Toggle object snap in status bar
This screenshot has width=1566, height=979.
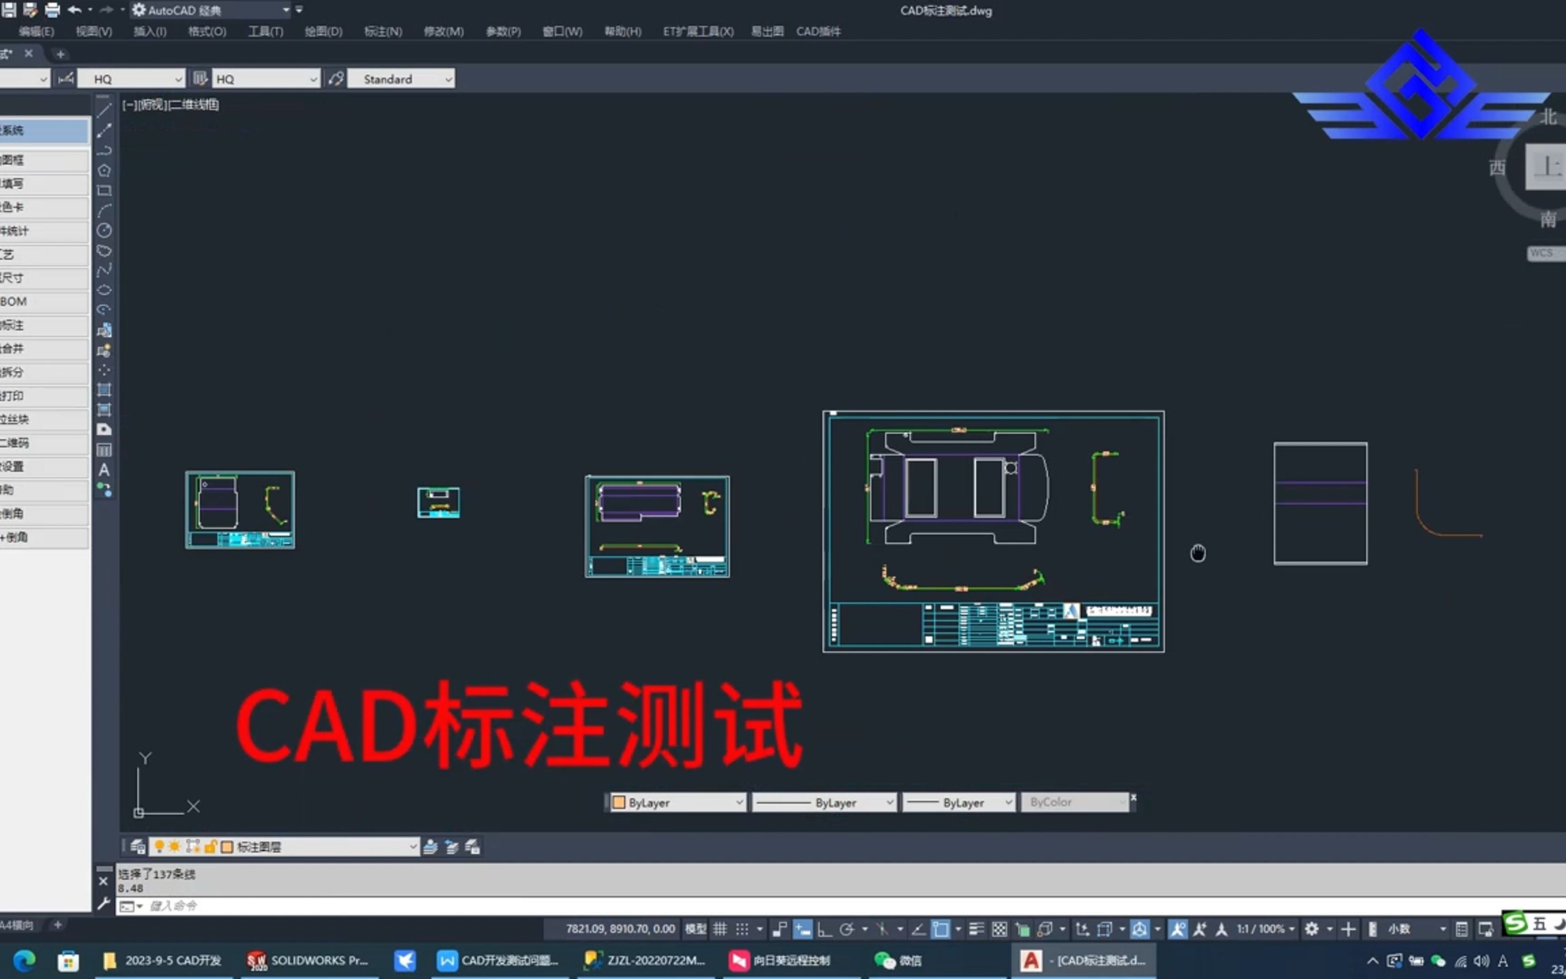pos(941,929)
